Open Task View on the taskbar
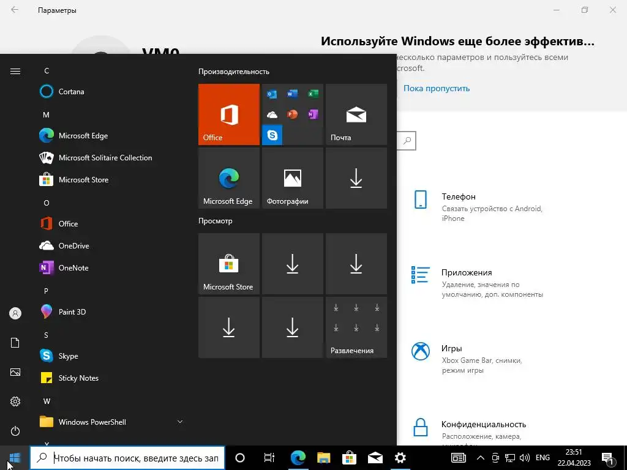 (269, 458)
